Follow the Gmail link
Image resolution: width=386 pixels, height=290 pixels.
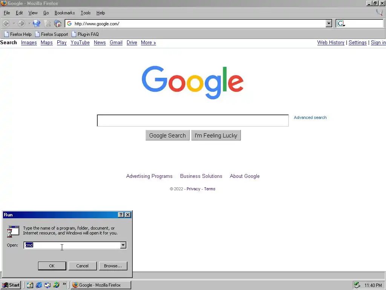(116, 43)
